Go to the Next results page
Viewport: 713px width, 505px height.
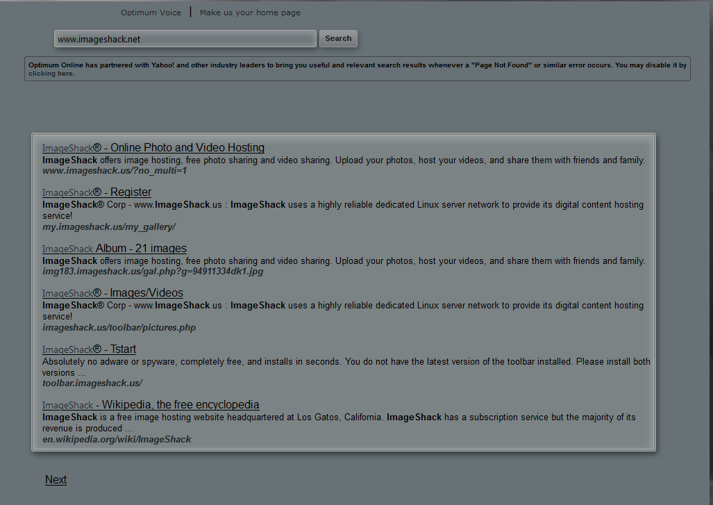click(x=56, y=480)
